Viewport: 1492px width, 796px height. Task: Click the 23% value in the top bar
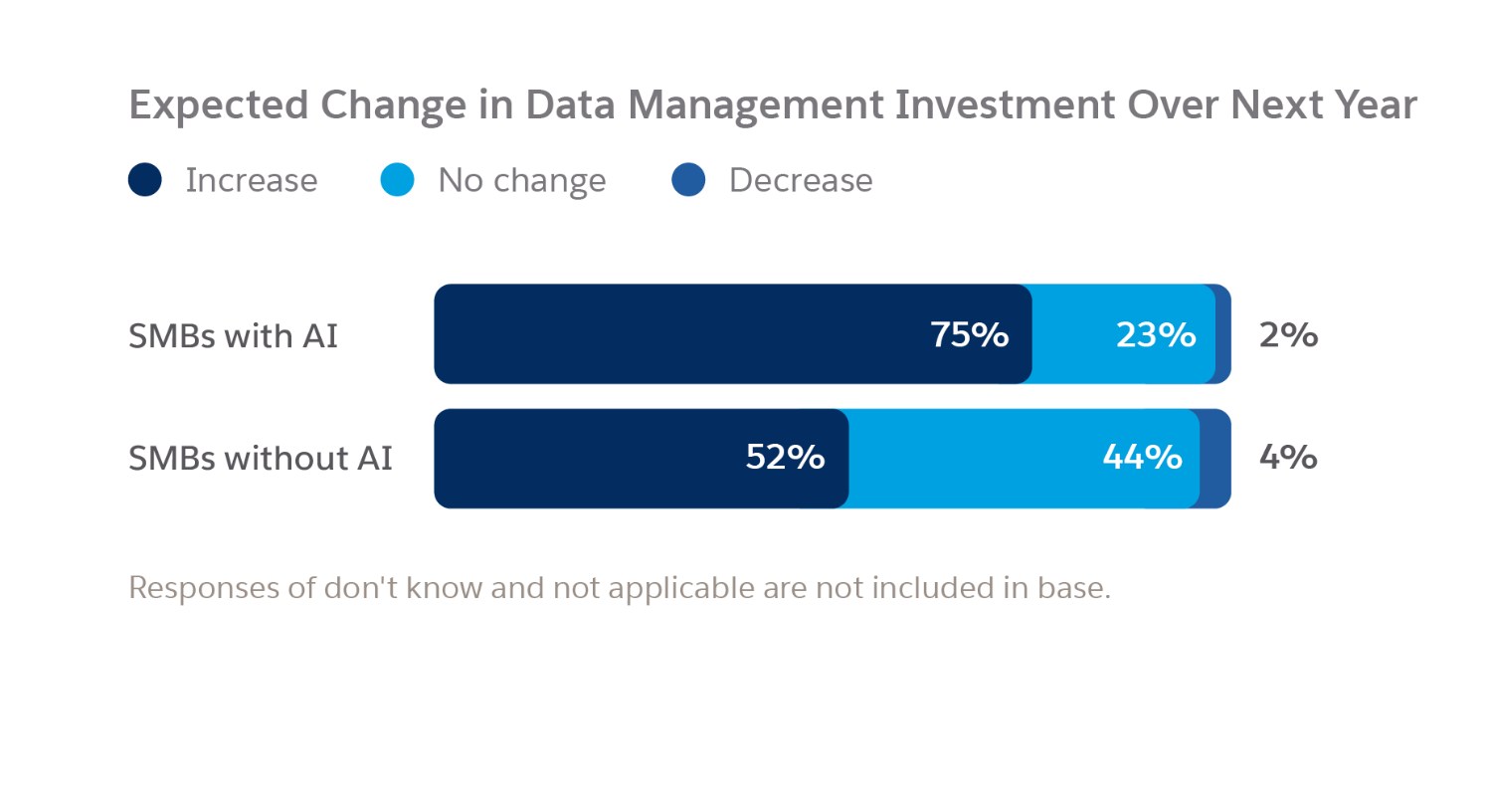tap(1155, 335)
